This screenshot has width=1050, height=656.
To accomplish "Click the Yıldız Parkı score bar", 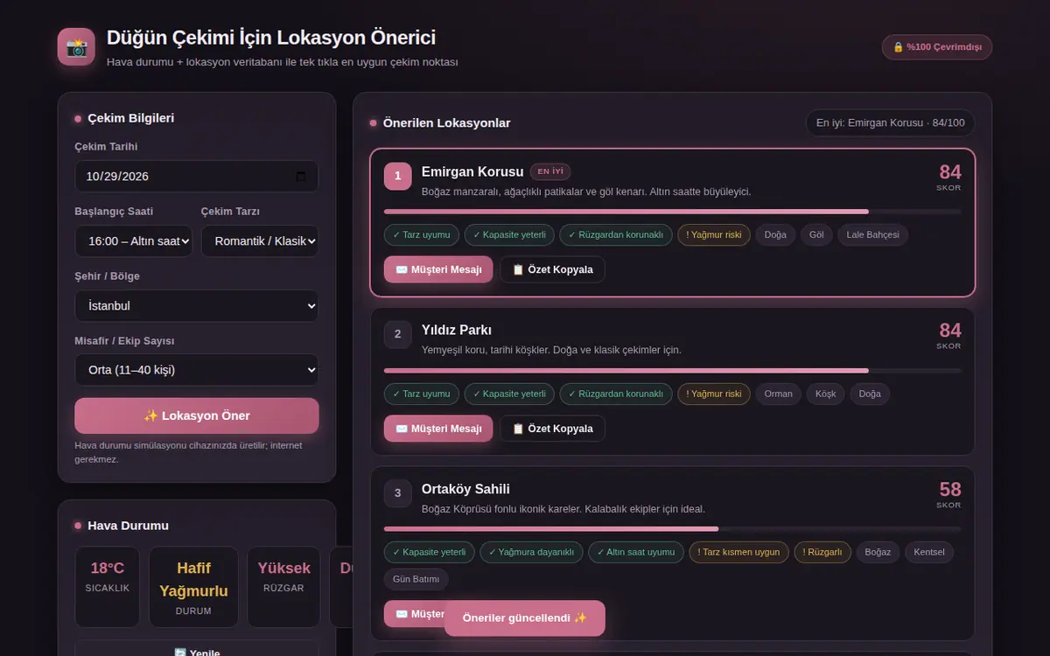I will [672, 371].
